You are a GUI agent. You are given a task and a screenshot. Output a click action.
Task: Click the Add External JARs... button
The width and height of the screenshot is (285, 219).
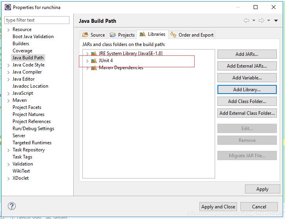click(x=247, y=66)
